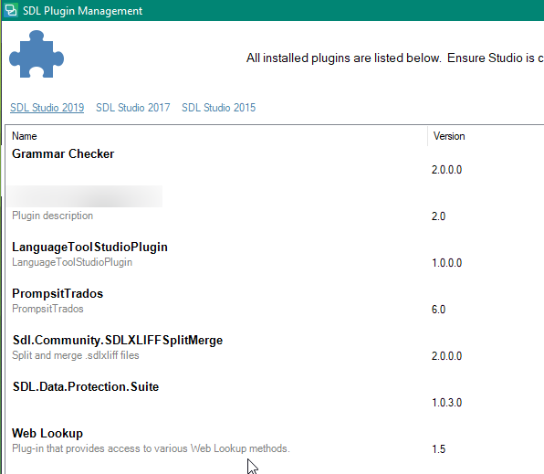Click the SDL Plugin Management title bar icon
The image size is (544, 474).
point(10,10)
